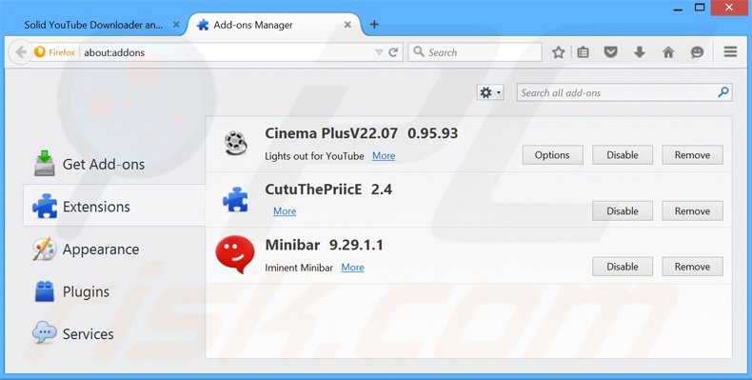Select the Minibar 9.29.1.1 title
The width and height of the screenshot is (752, 380).
[325, 245]
